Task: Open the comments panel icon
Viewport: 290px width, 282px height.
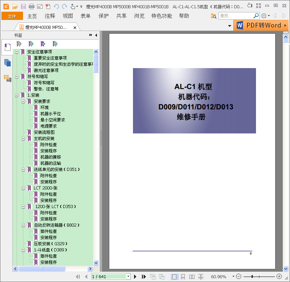Action: pyautogui.click(x=8, y=78)
